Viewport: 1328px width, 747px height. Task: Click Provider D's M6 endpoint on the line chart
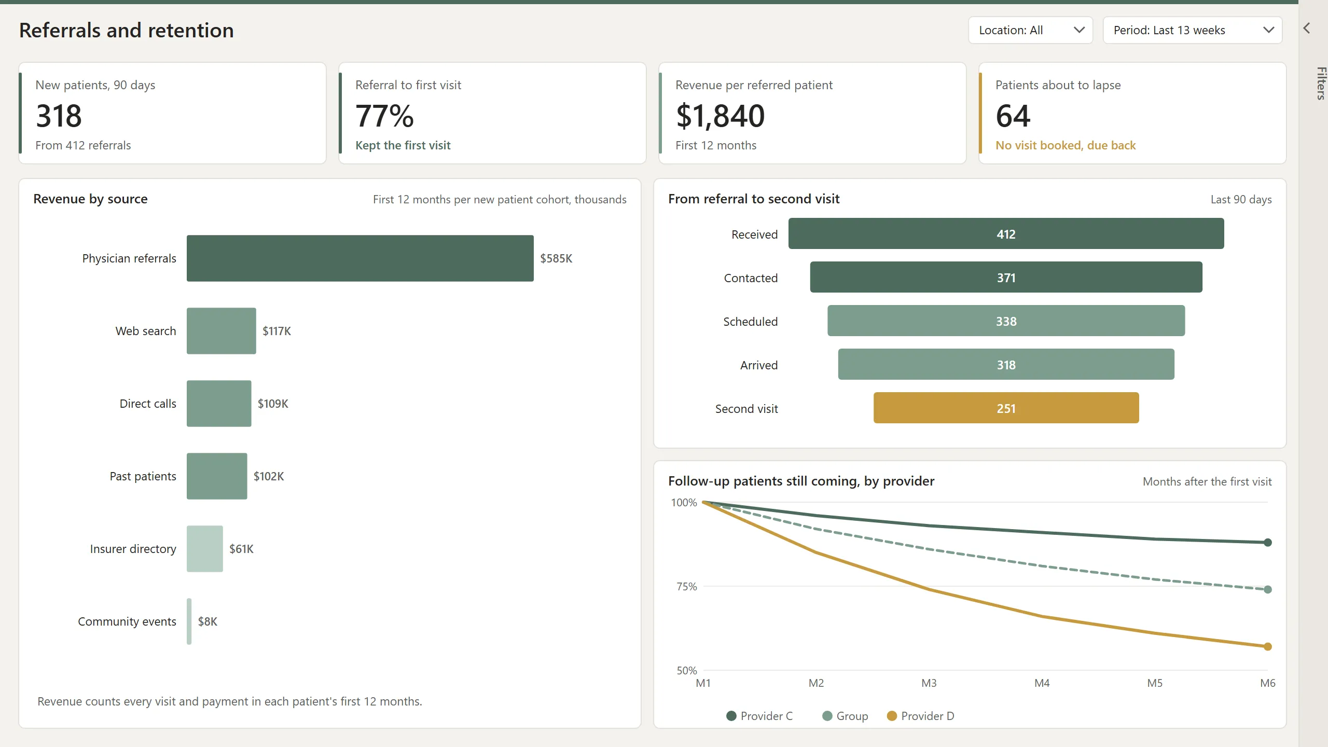1268,646
